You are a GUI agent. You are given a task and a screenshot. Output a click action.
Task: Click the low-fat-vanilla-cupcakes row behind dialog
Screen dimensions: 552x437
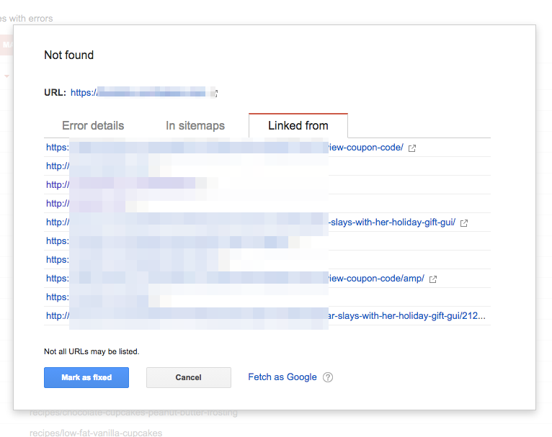[96, 433]
